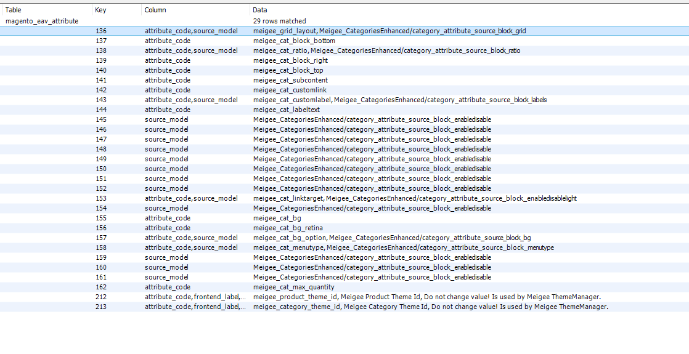The width and height of the screenshot is (689, 354).
Task: Click key 139
Action: click(100, 60)
